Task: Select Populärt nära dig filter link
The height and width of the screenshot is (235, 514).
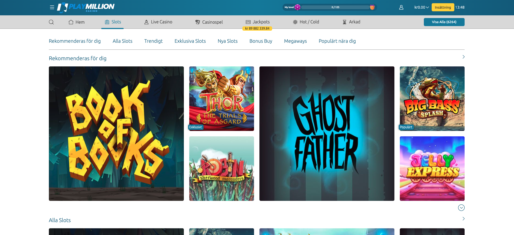Action: click(337, 41)
